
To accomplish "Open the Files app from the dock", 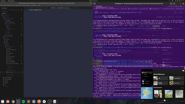I will click(x=3, y=101).
